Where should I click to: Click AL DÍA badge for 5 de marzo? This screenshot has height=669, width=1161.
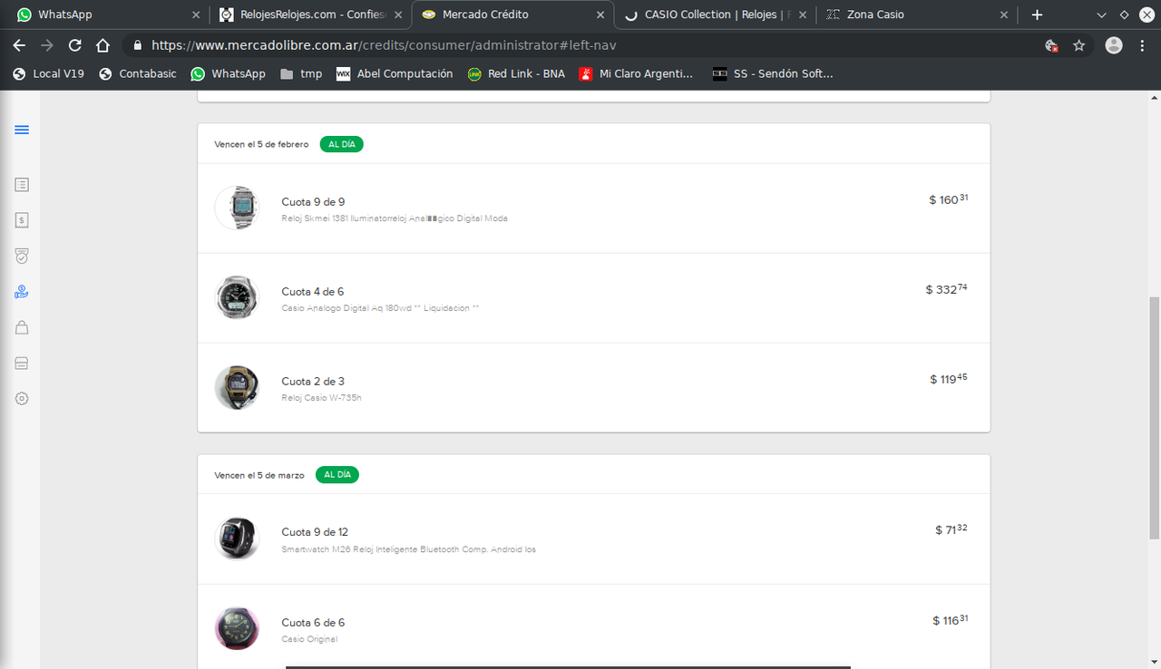337,475
